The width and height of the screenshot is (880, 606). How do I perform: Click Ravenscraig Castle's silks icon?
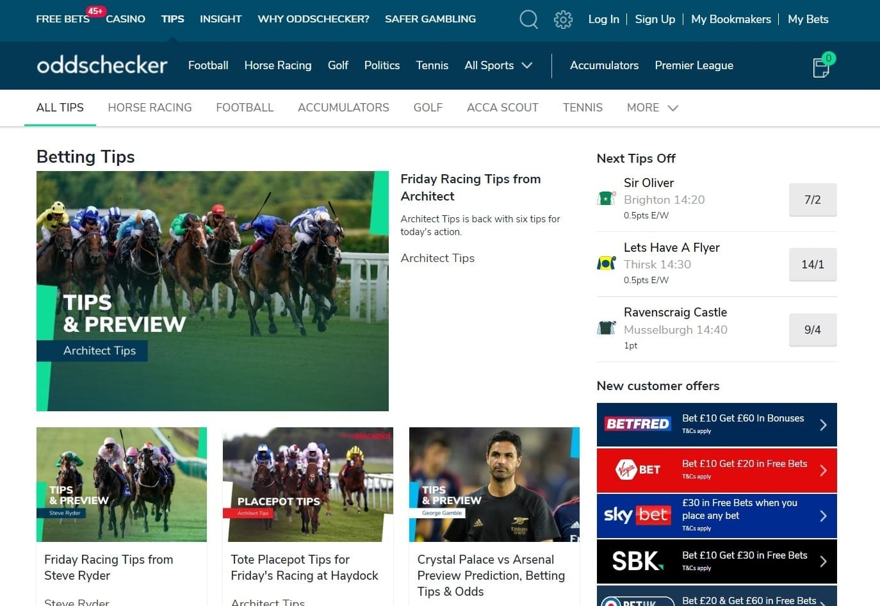606,327
